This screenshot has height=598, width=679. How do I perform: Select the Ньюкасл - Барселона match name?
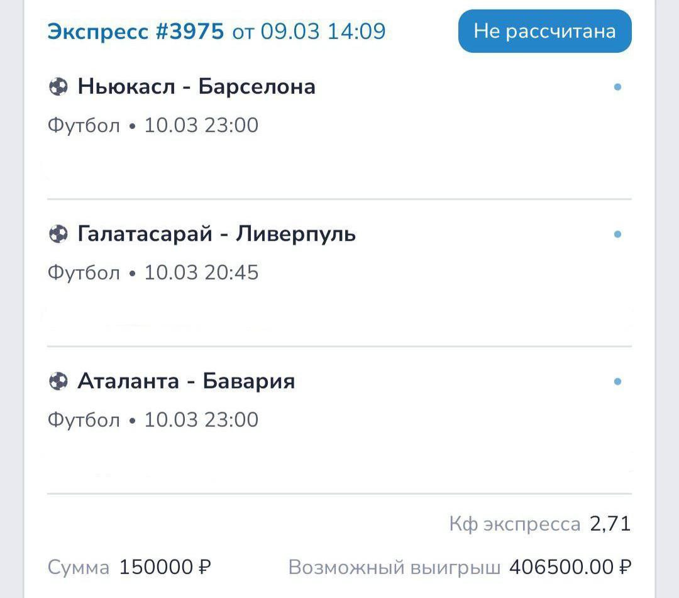[x=196, y=87]
